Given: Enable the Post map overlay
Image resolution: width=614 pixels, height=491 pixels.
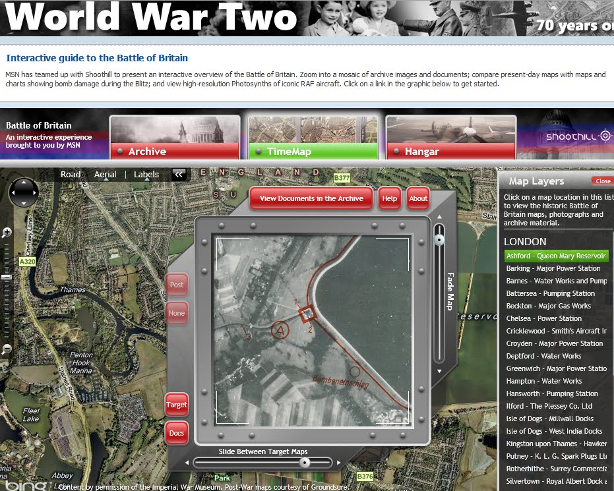Looking at the screenshot, I should [176, 285].
